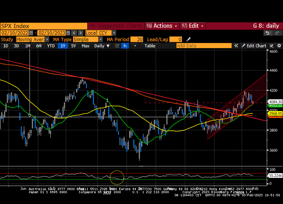The width and height of the screenshot is (283, 204).
Task: Click the G 8: daily chart title
Action: (x=266, y=26)
